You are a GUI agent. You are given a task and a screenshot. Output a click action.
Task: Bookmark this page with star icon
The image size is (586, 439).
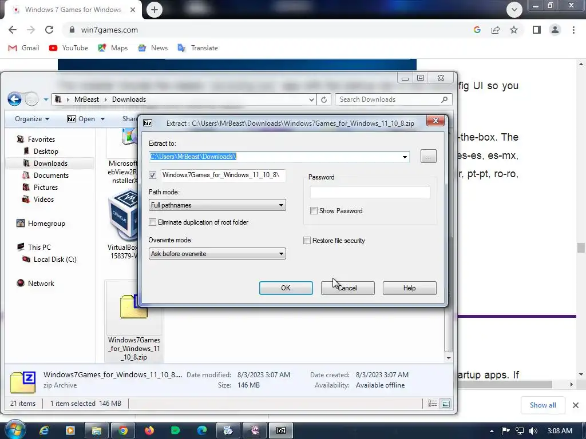514,30
